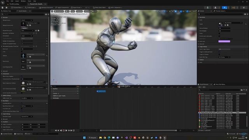Click the purple Notify Color swatch
Screen dimensions: 249x140
point(224,42)
